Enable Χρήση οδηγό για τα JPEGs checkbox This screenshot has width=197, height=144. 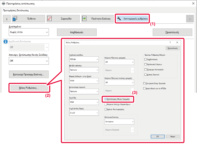[x=144, y=88]
